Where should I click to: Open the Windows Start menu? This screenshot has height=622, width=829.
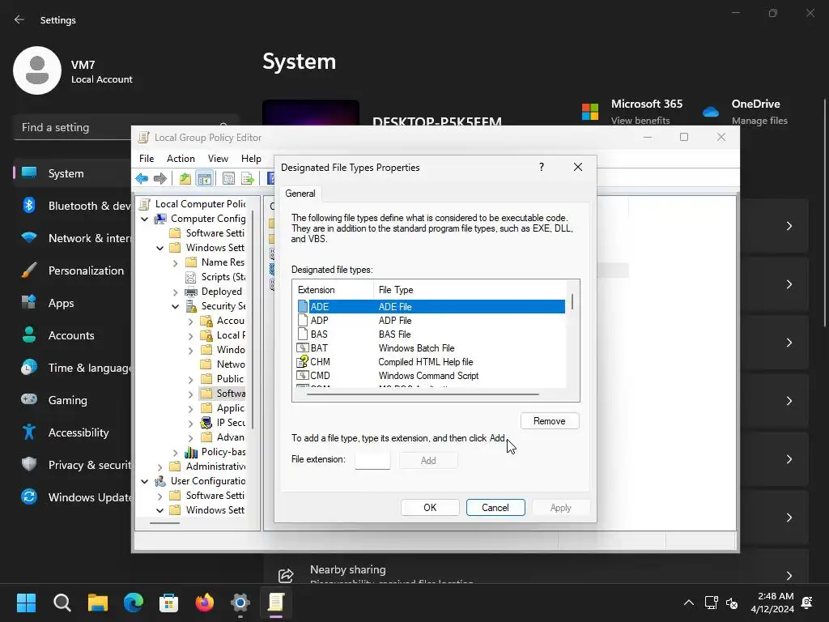[x=26, y=603]
